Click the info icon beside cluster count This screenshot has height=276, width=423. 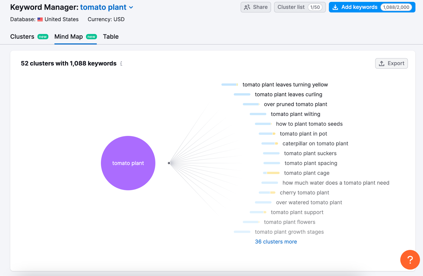[x=121, y=63]
